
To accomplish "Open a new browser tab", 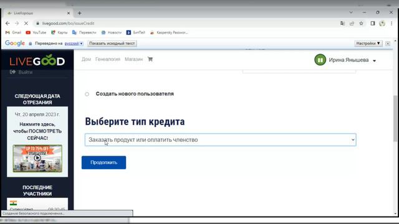I will 79,13.
